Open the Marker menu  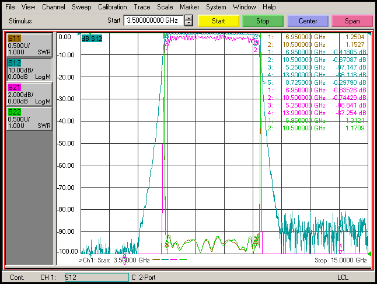click(x=190, y=7)
